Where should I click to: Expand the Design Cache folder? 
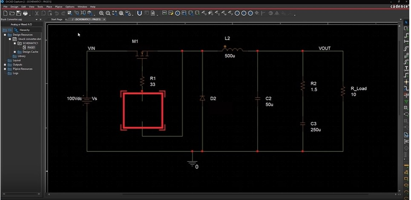coord(14,52)
